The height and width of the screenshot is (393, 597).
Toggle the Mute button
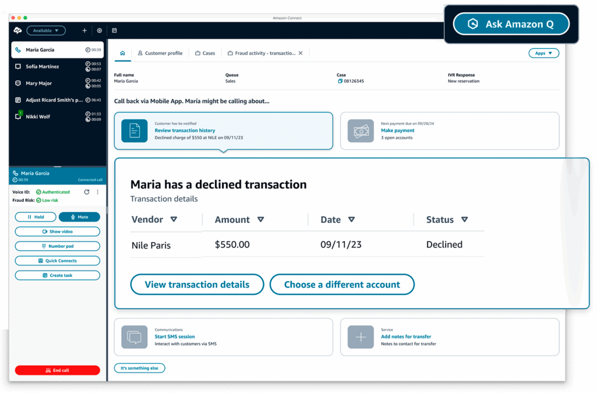pyautogui.click(x=79, y=217)
